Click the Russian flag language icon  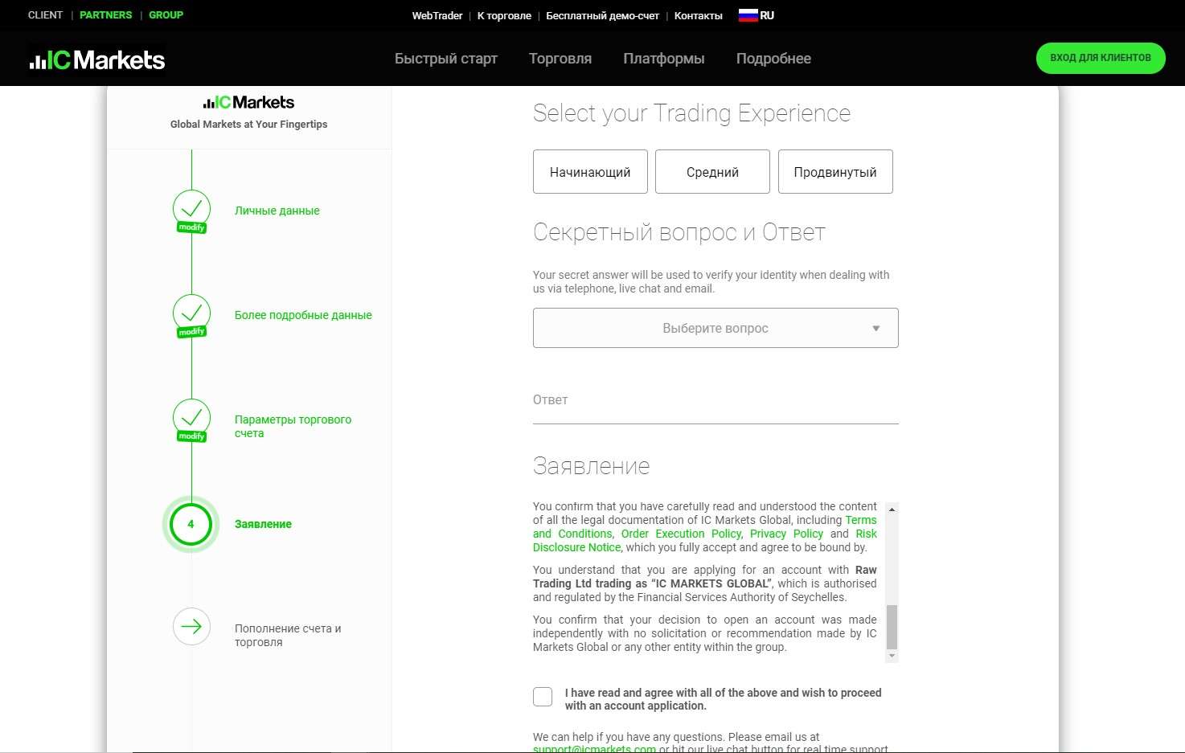748,14
